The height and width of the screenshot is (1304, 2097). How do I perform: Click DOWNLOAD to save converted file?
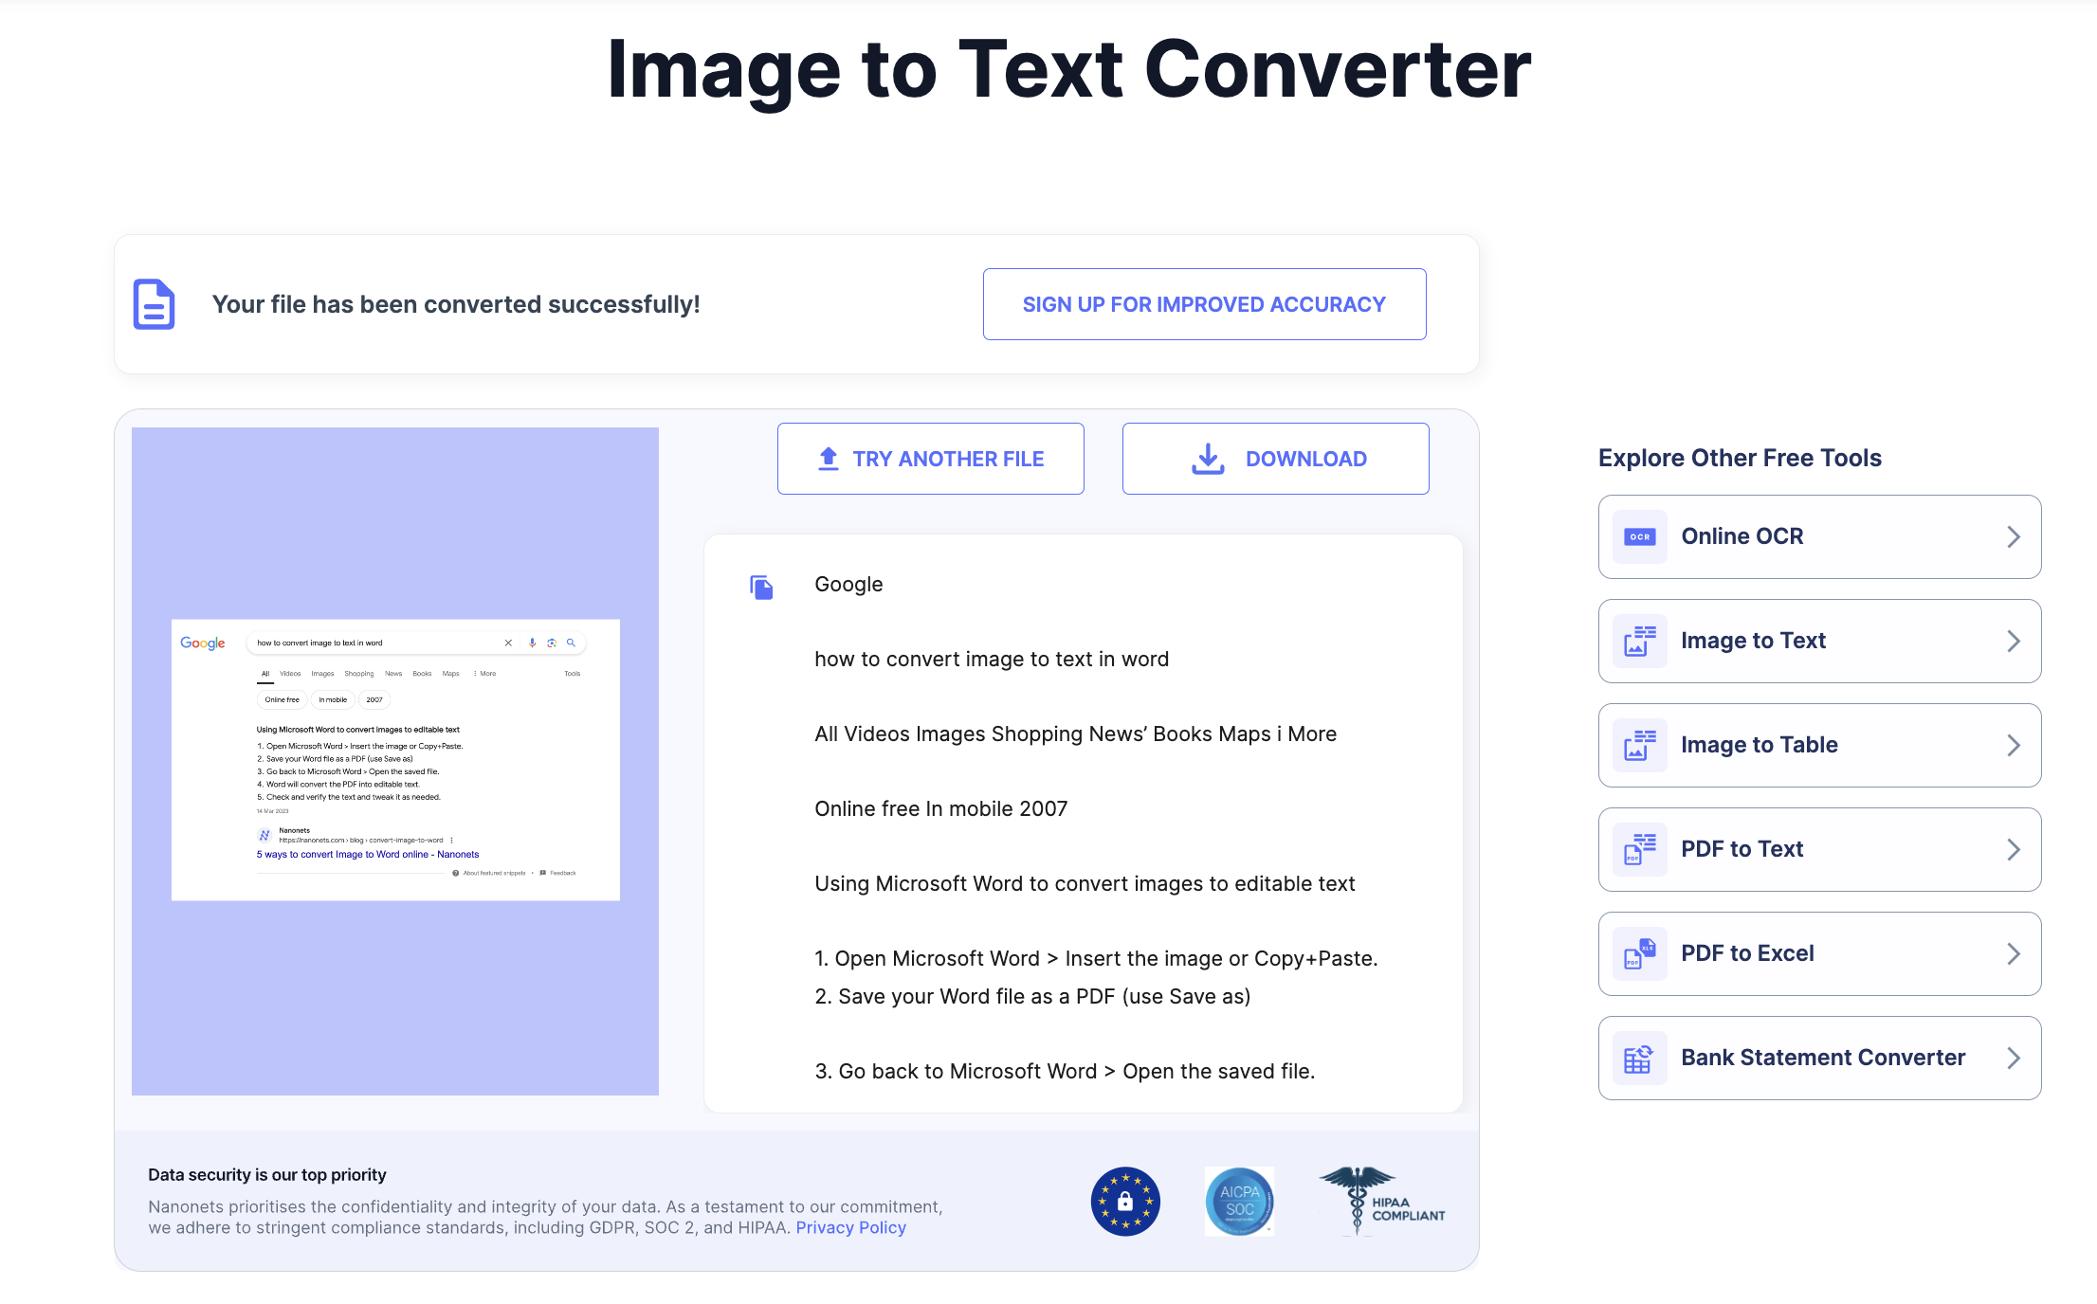(1274, 459)
